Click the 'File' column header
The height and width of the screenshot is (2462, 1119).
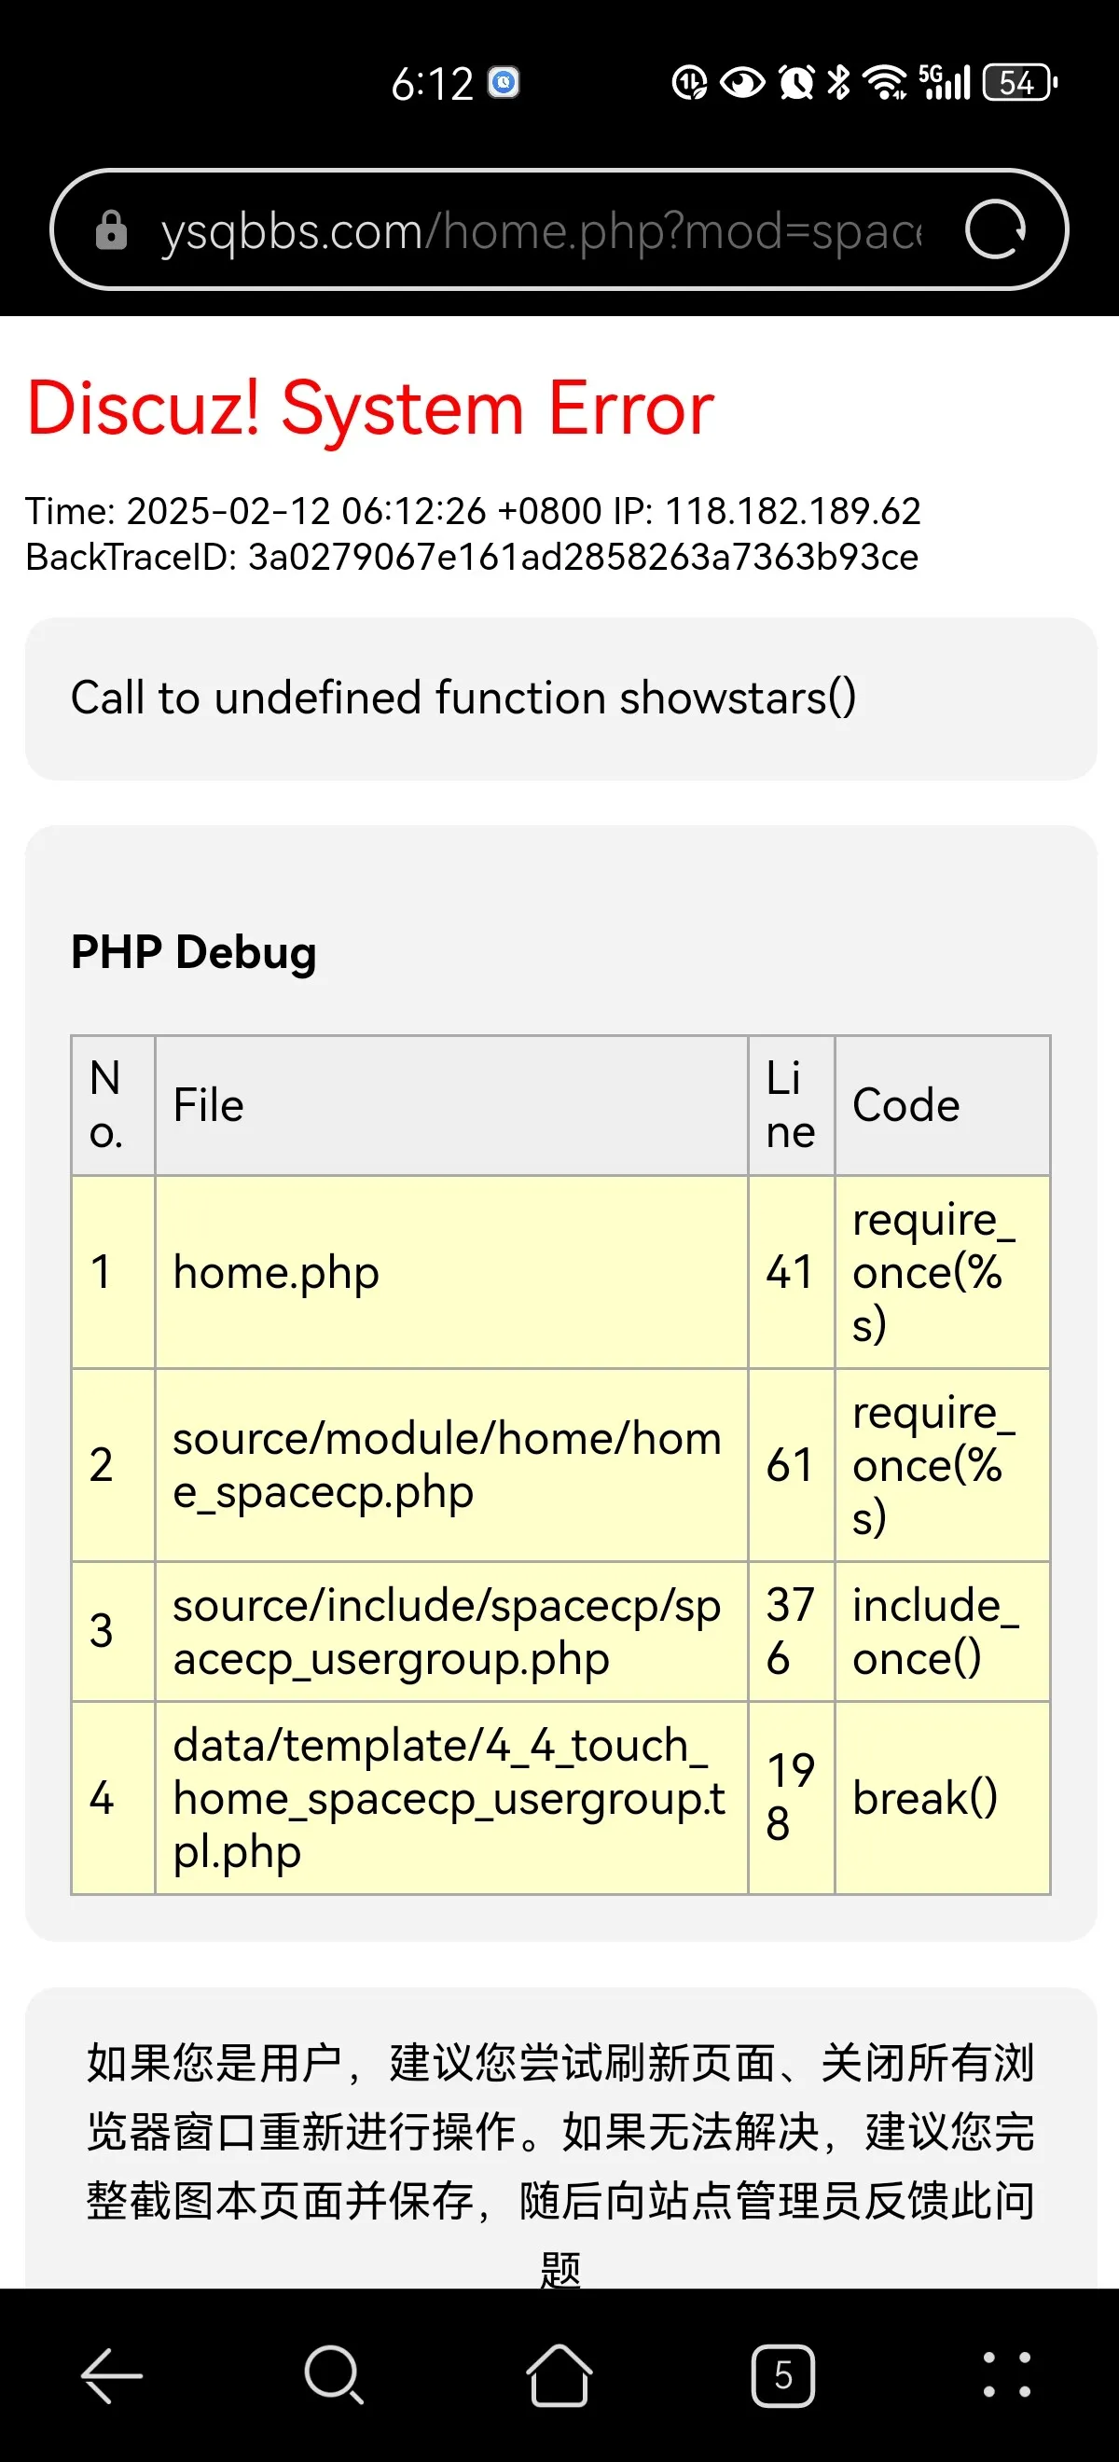[x=452, y=1106]
